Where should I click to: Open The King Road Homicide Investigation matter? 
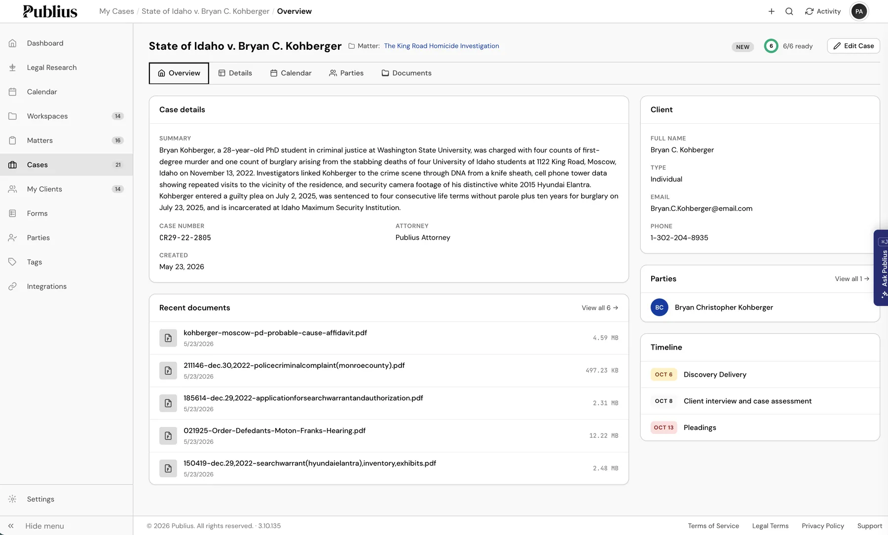pos(442,46)
